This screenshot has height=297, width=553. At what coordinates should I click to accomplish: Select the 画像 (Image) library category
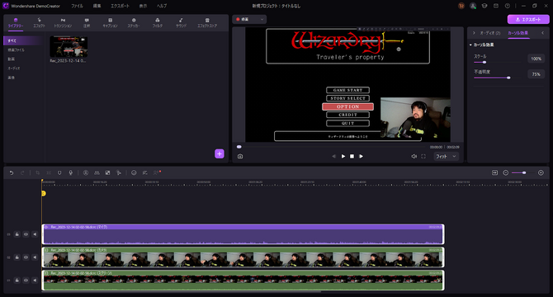tap(12, 78)
